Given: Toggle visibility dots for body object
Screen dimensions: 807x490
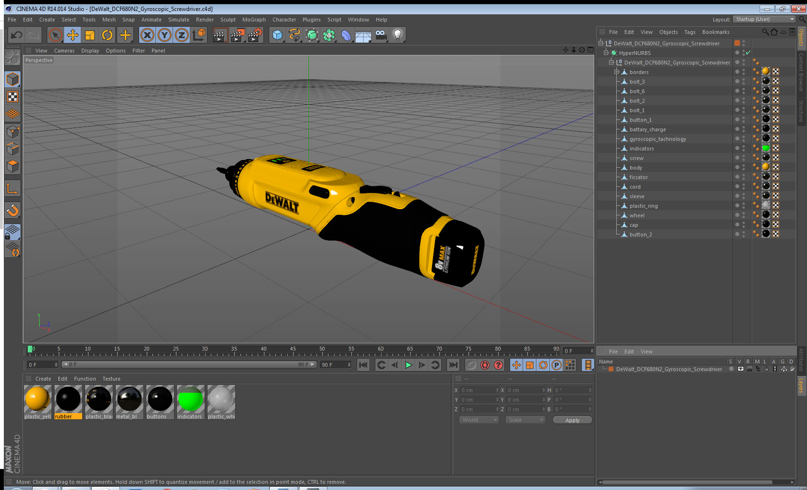Looking at the screenshot, I should click(x=743, y=167).
